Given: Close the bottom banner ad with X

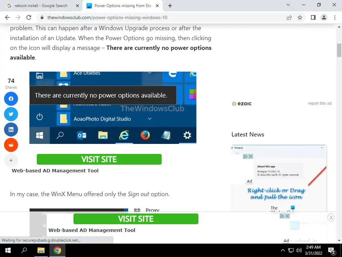Looking at the screenshot, I should coord(331,218).
